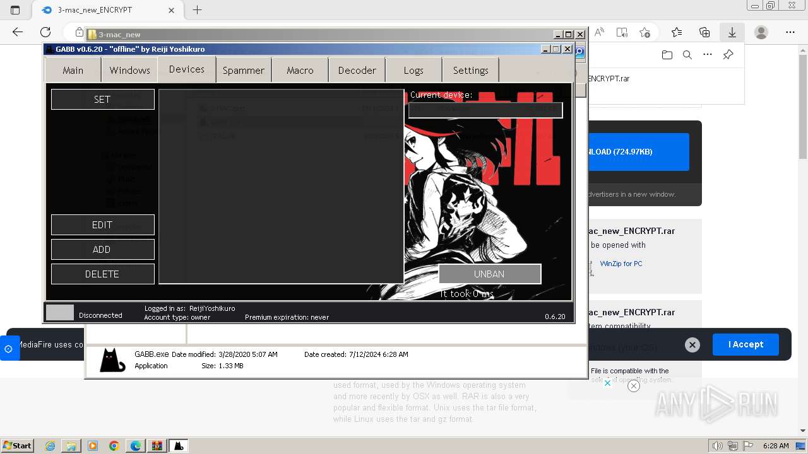Add this page to favorites star-plus icon
This screenshot has width=808, height=454.
click(645, 32)
